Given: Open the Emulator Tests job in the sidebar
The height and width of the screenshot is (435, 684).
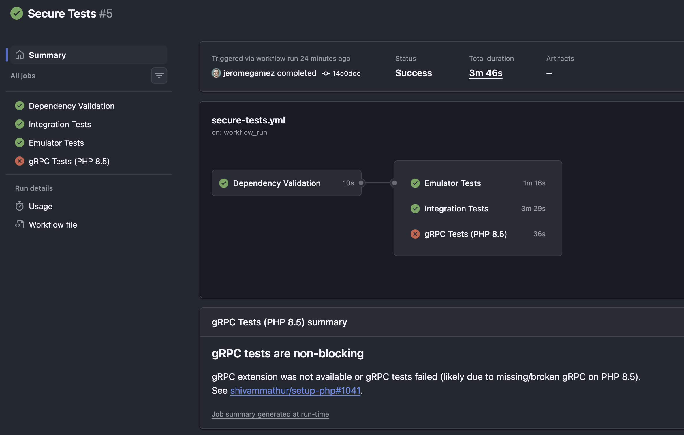Looking at the screenshot, I should pos(56,143).
